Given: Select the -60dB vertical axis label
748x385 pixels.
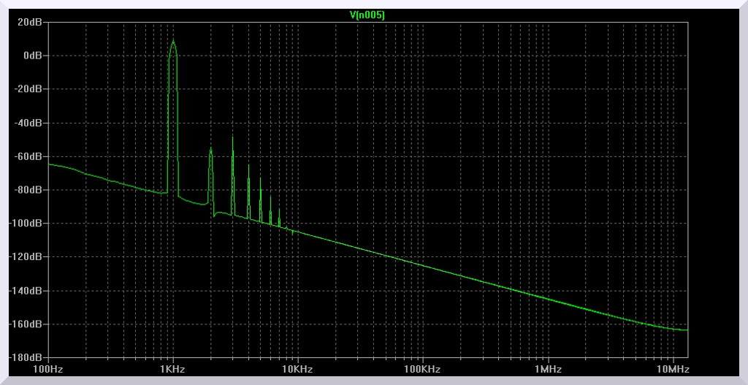Looking at the screenshot, I should (31, 156).
